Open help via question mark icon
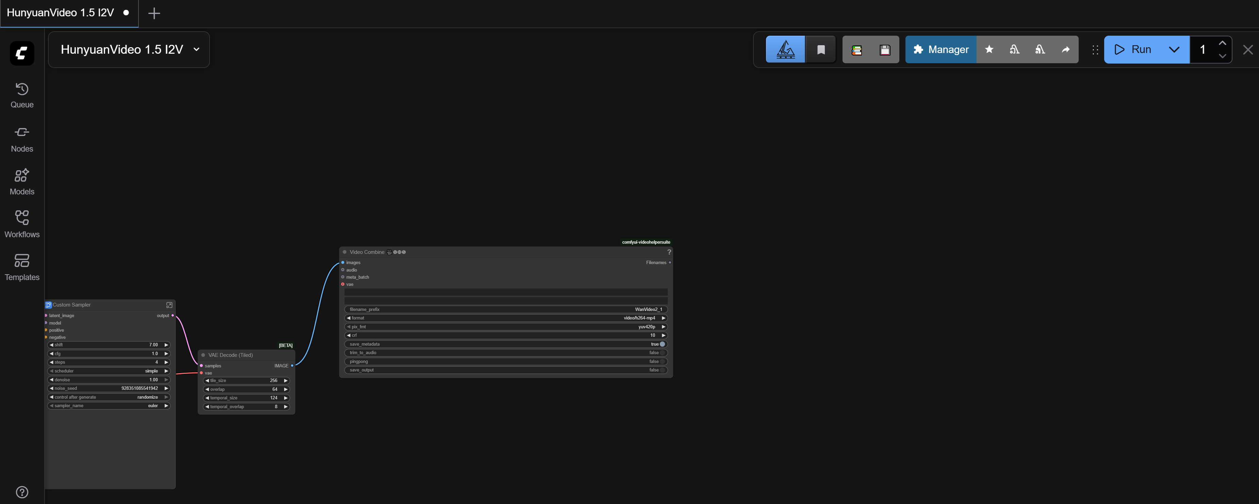Viewport: 1259px width, 504px height. [x=22, y=492]
